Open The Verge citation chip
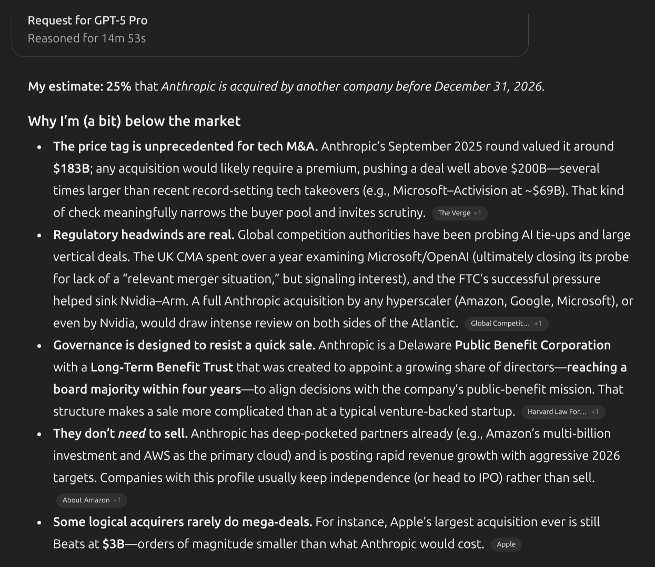This screenshot has height=567, width=655. click(x=454, y=213)
